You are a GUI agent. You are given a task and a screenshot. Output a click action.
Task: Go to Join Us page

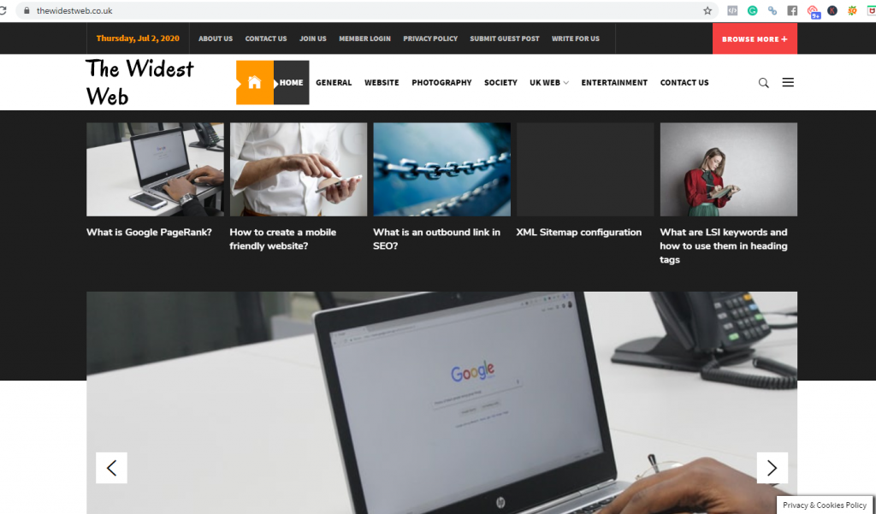[x=313, y=38]
